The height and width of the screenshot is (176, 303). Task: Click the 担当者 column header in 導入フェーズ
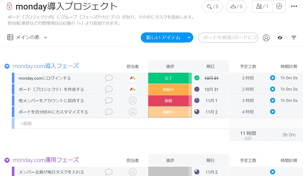tap(133, 66)
